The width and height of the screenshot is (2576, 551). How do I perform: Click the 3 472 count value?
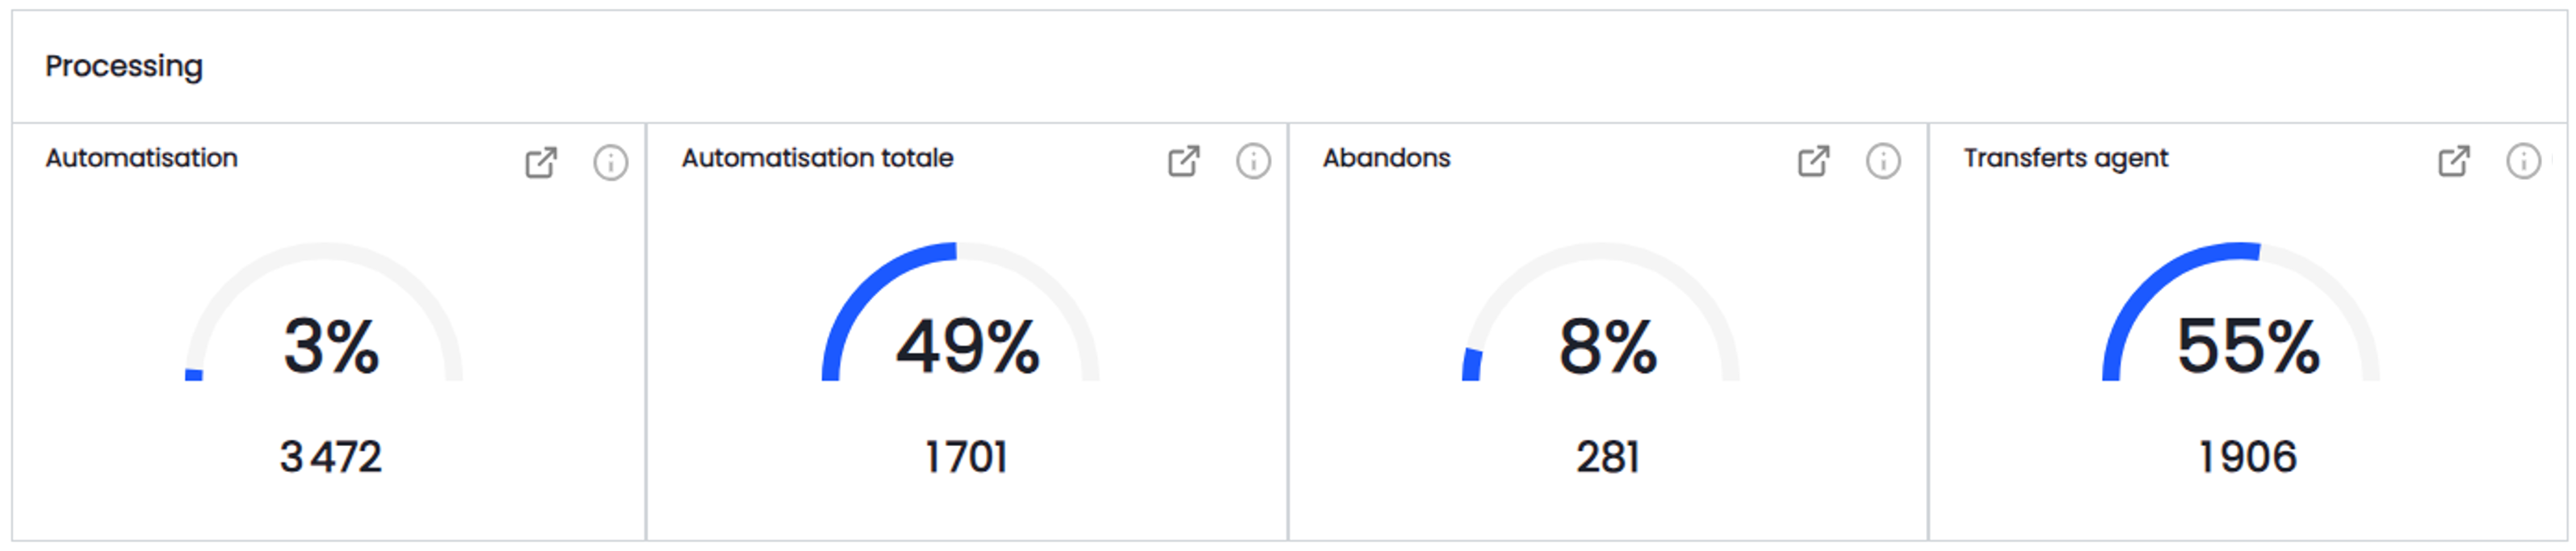[x=331, y=457]
